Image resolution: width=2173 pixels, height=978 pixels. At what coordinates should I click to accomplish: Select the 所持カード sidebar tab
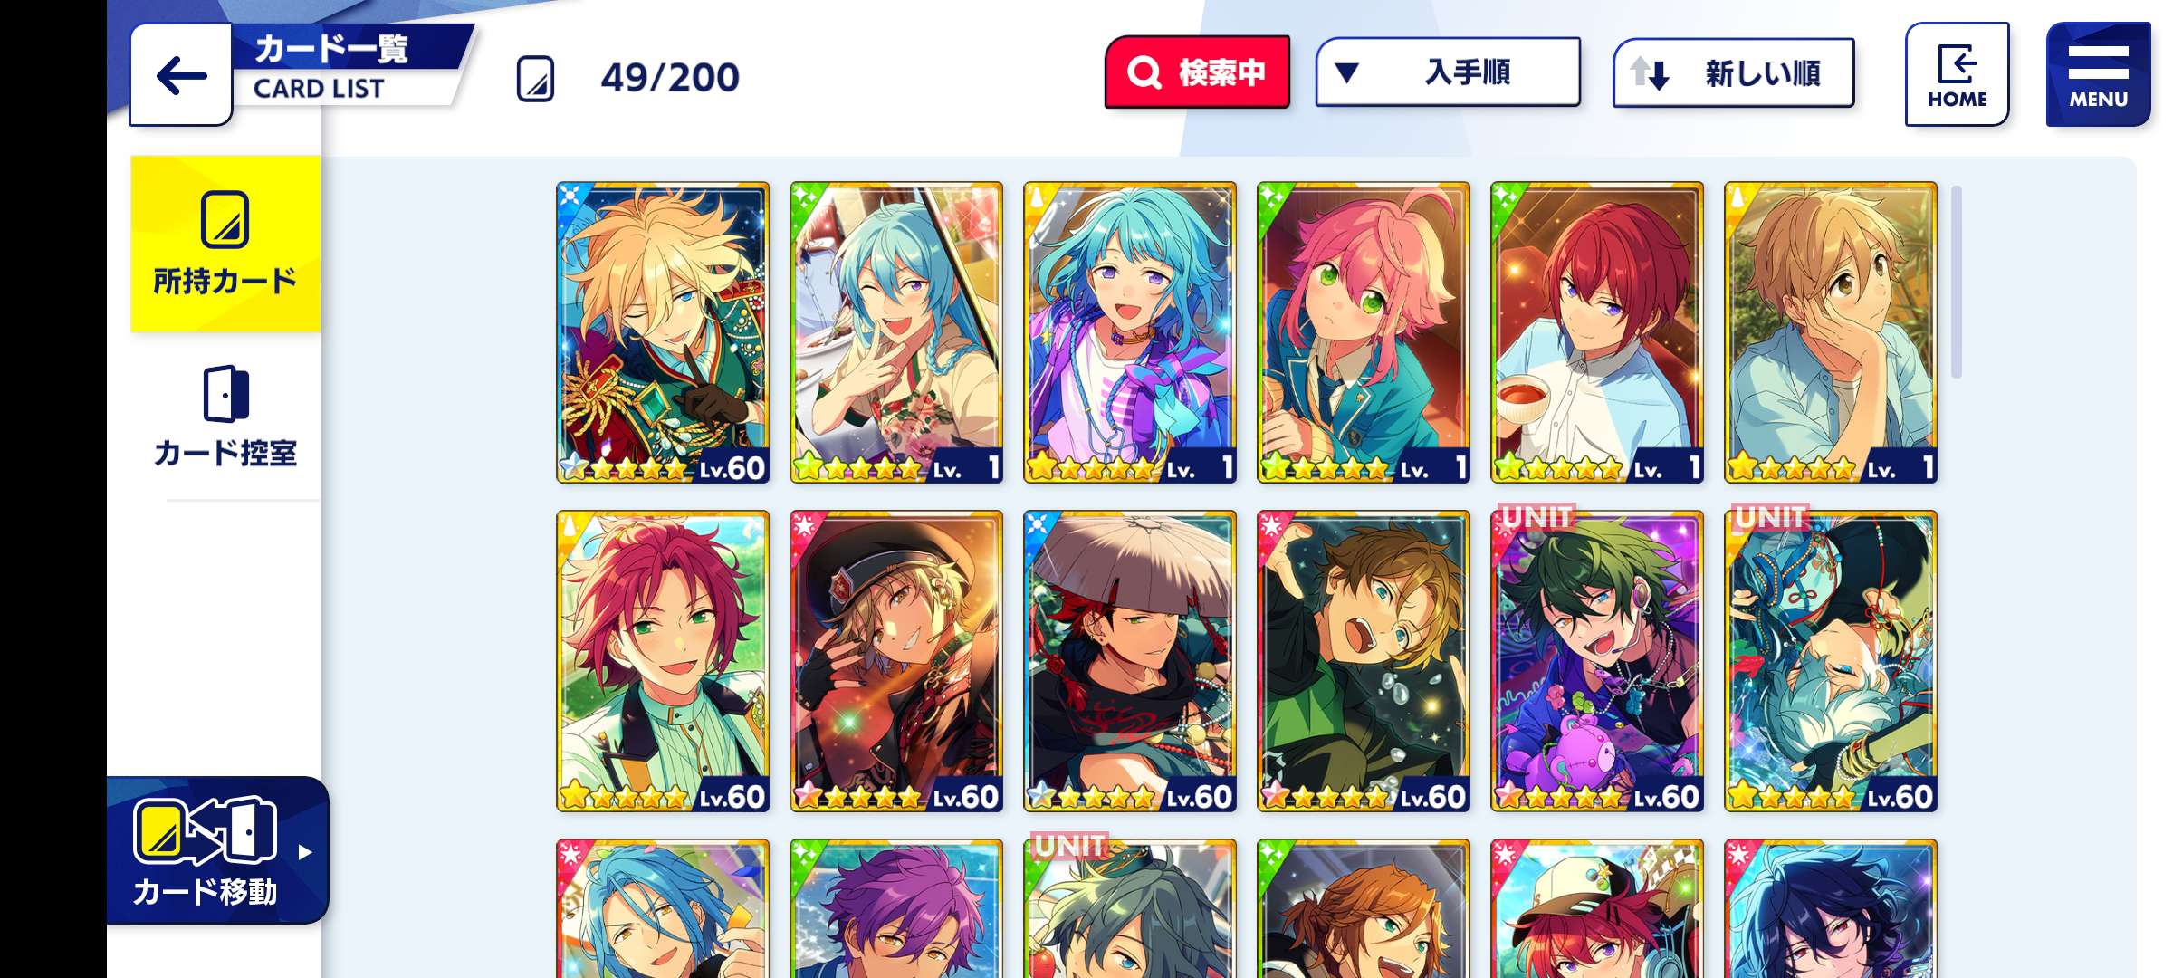pyautogui.click(x=225, y=244)
